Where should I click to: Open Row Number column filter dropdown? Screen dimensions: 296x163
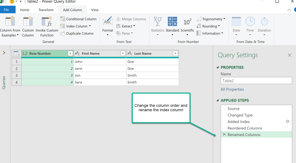point(70,54)
